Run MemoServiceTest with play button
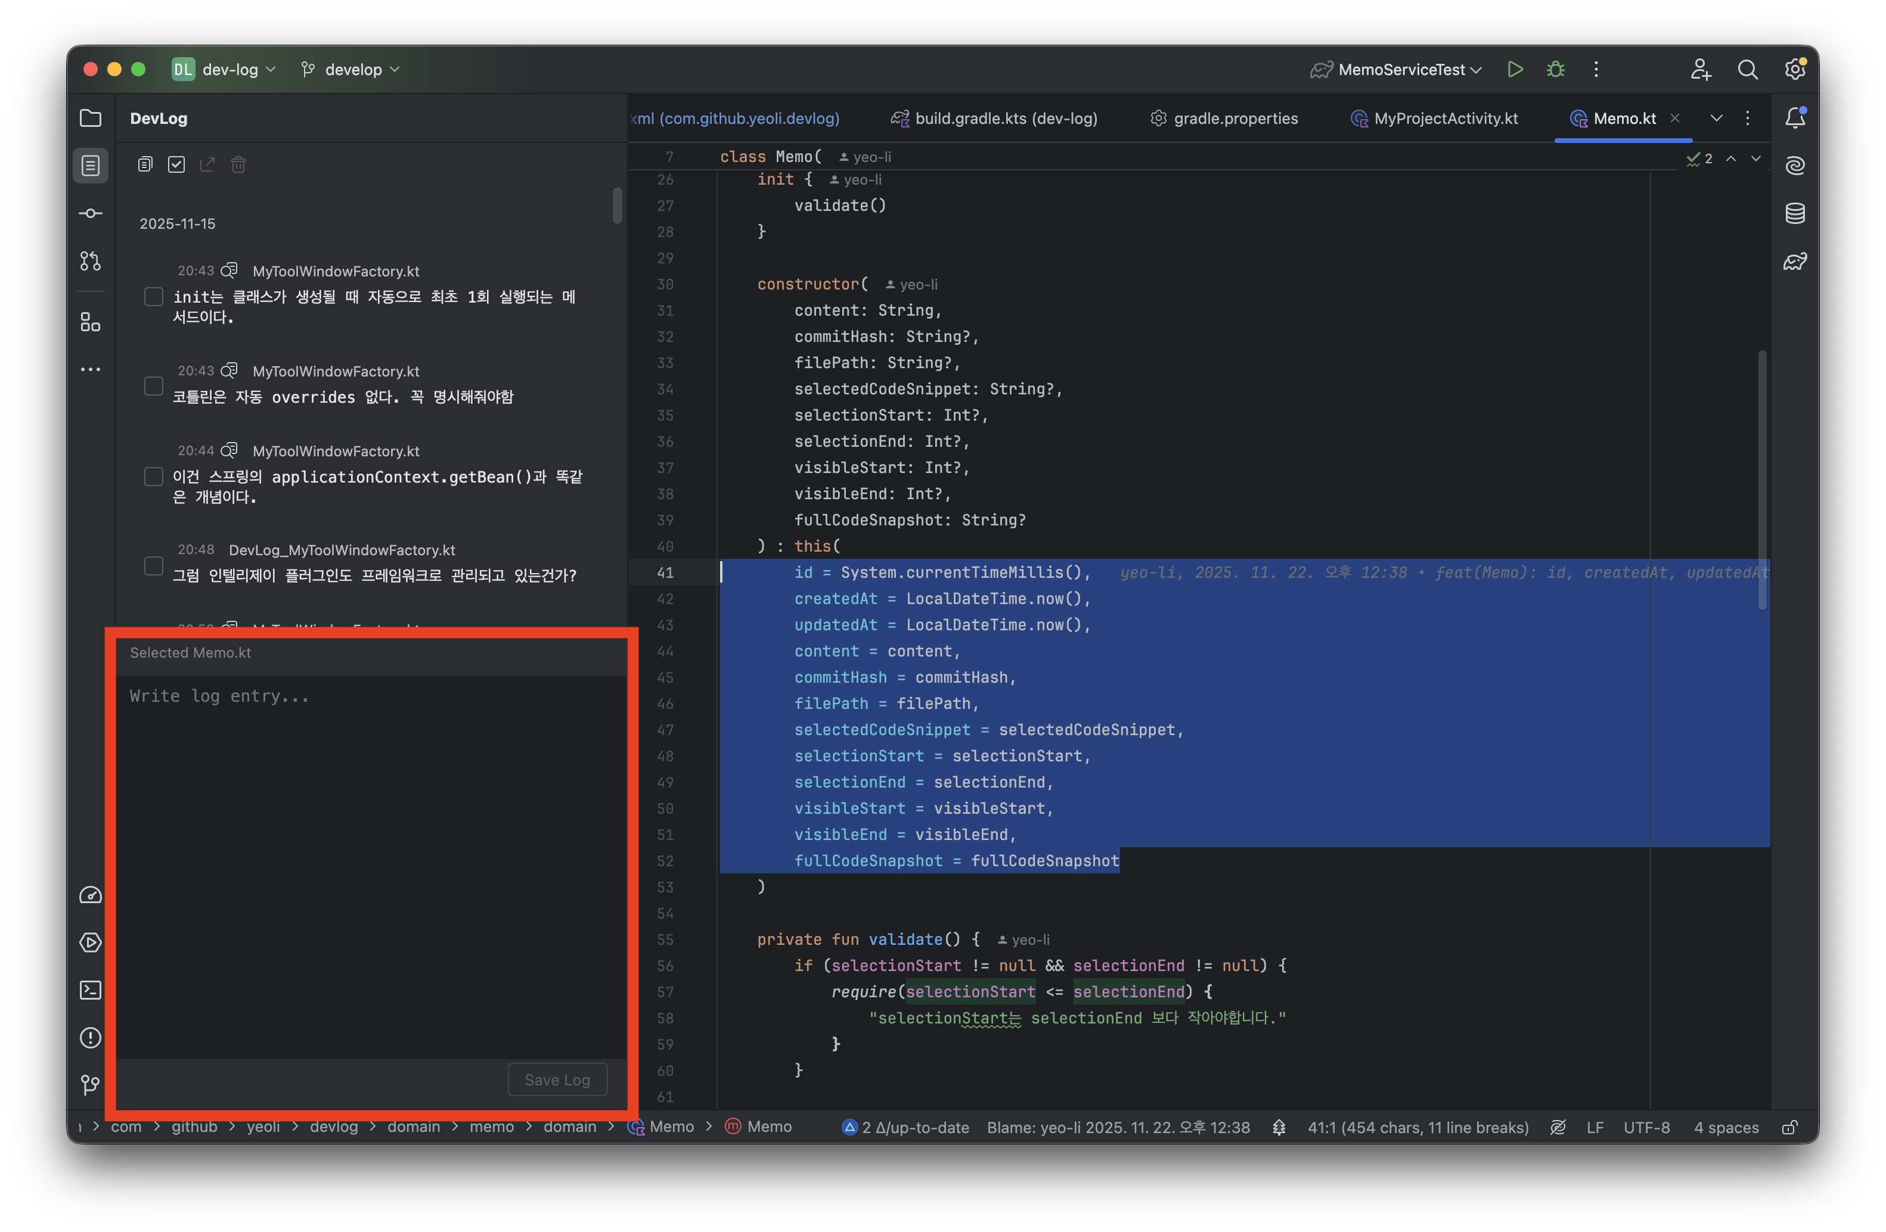The height and width of the screenshot is (1232, 1886). click(1515, 70)
